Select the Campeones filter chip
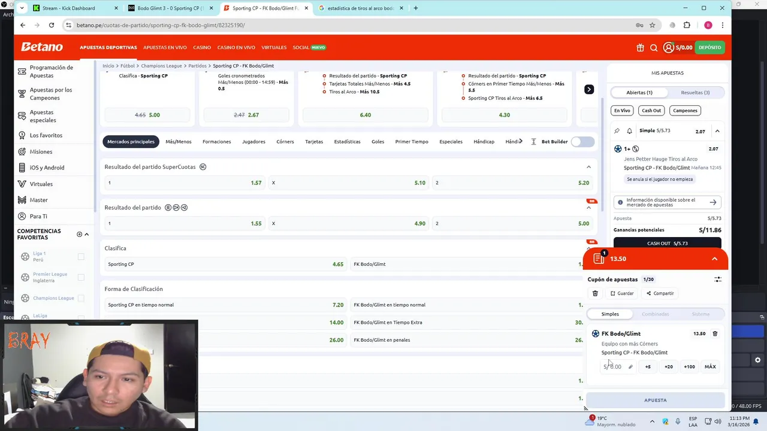The width and height of the screenshot is (767, 431). coord(685,110)
